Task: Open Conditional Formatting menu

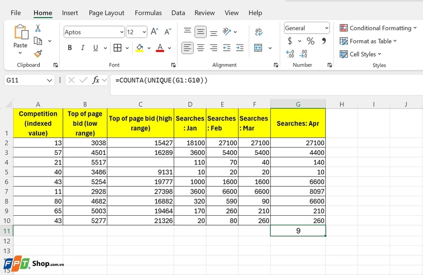Action: [378, 28]
